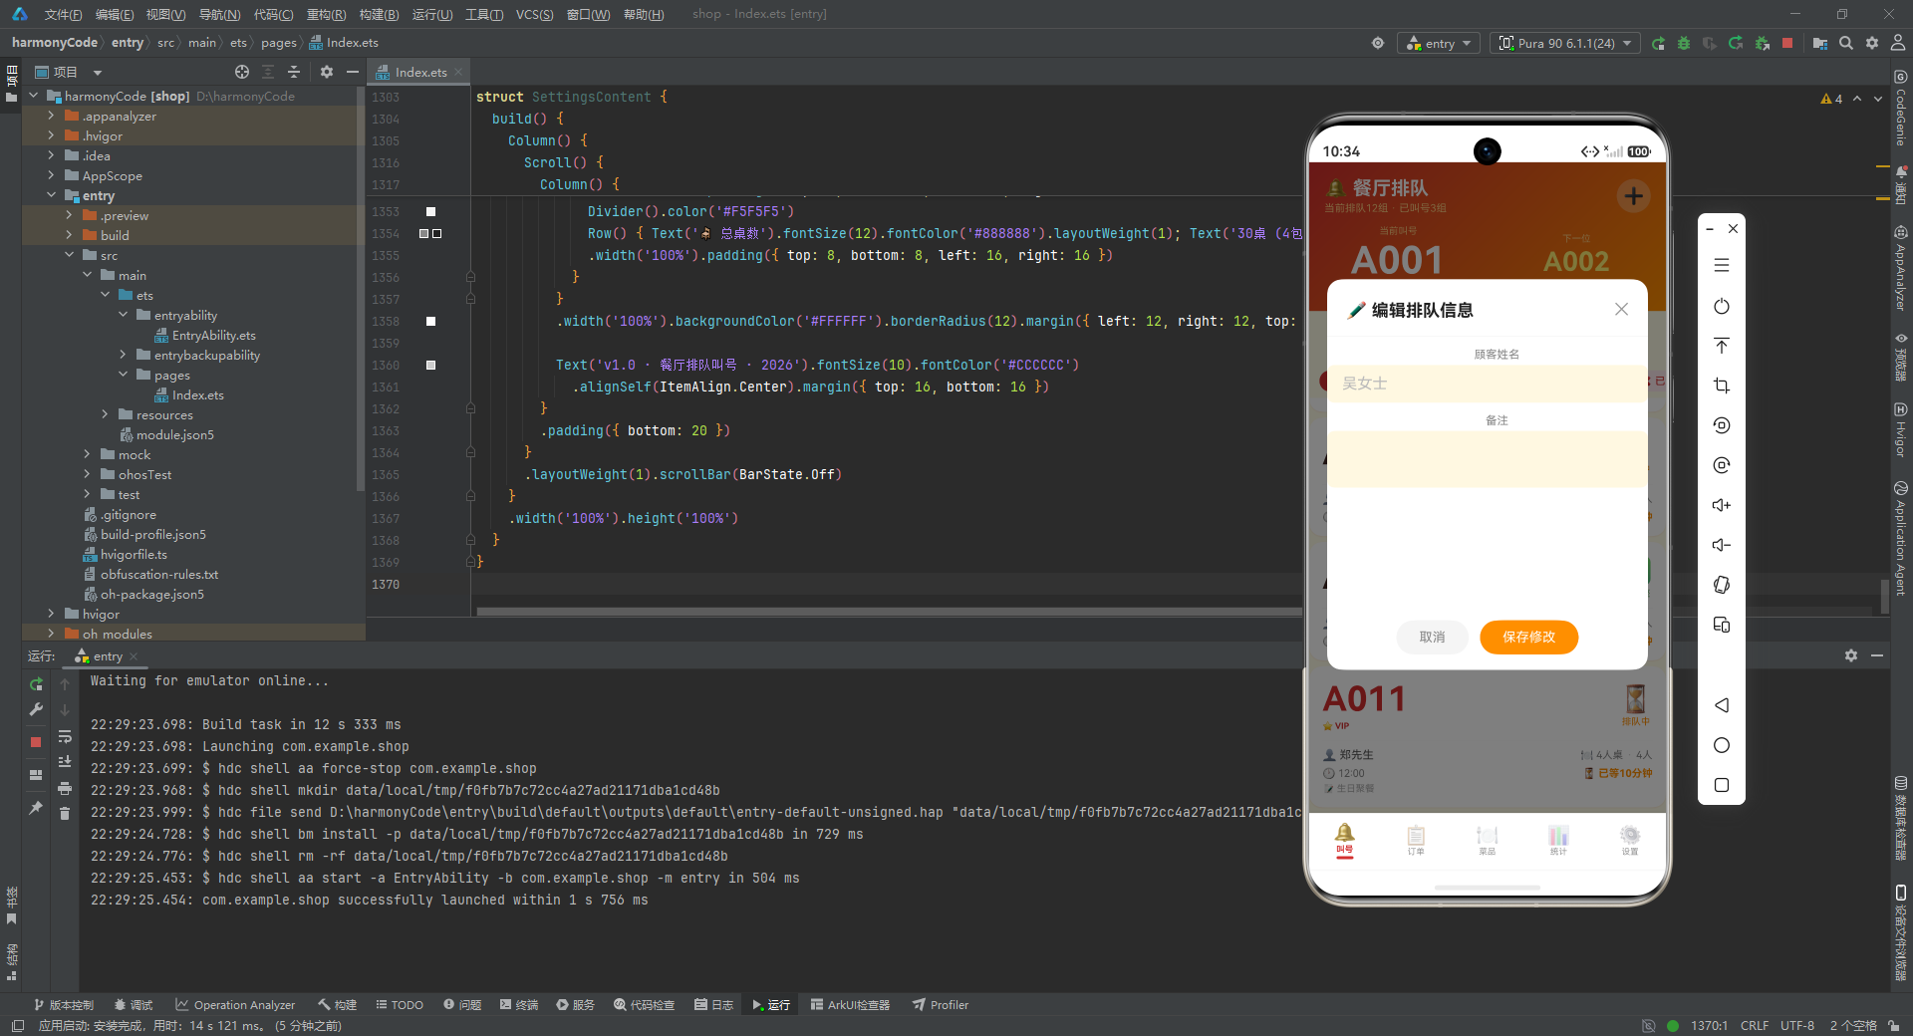Open the 重构(R) menu
1913x1036 pixels.
(x=326, y=14)
